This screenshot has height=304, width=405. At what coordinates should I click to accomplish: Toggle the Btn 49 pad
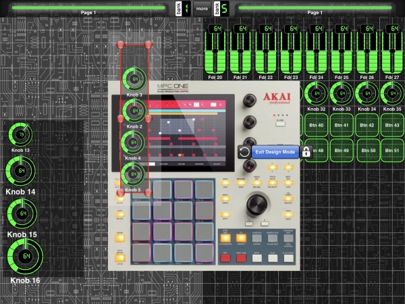coord(342,151)
